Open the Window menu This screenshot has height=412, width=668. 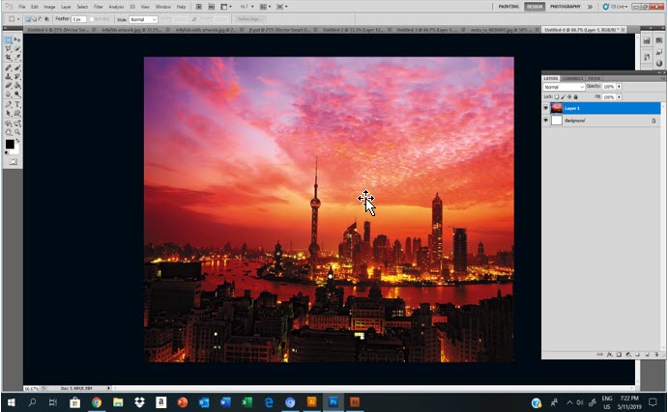[x=163, y=7]
